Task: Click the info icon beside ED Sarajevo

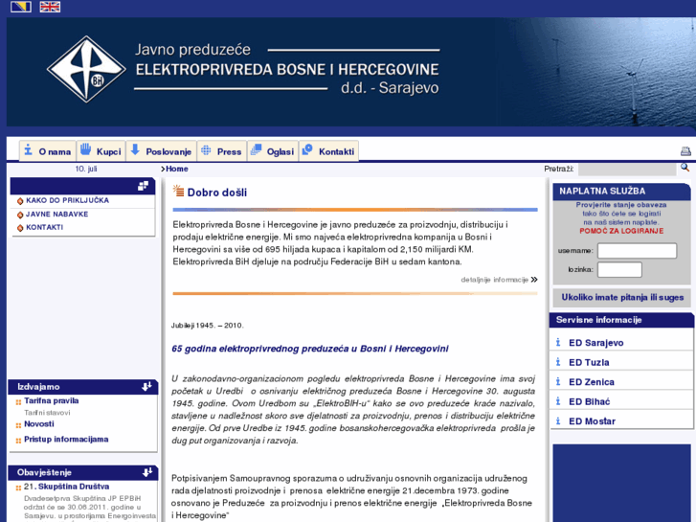Action: [x=558, y=343]
